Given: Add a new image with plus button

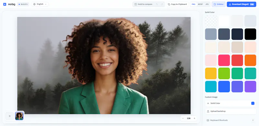Looking at the screenshot, I should (10, 116).
